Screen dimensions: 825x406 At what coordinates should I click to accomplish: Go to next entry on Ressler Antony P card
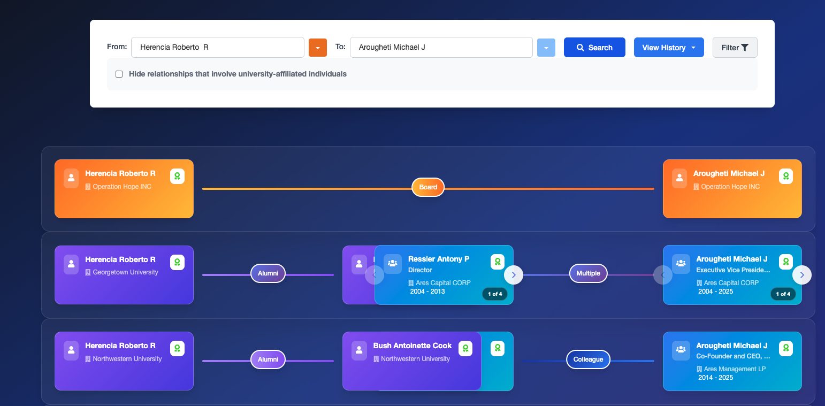[x=514, y=275]
